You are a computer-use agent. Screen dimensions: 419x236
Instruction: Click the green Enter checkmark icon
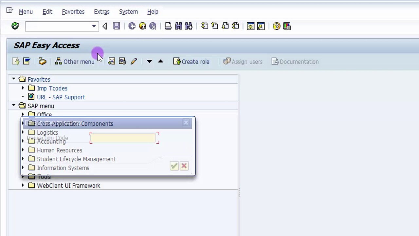point(15,26)
